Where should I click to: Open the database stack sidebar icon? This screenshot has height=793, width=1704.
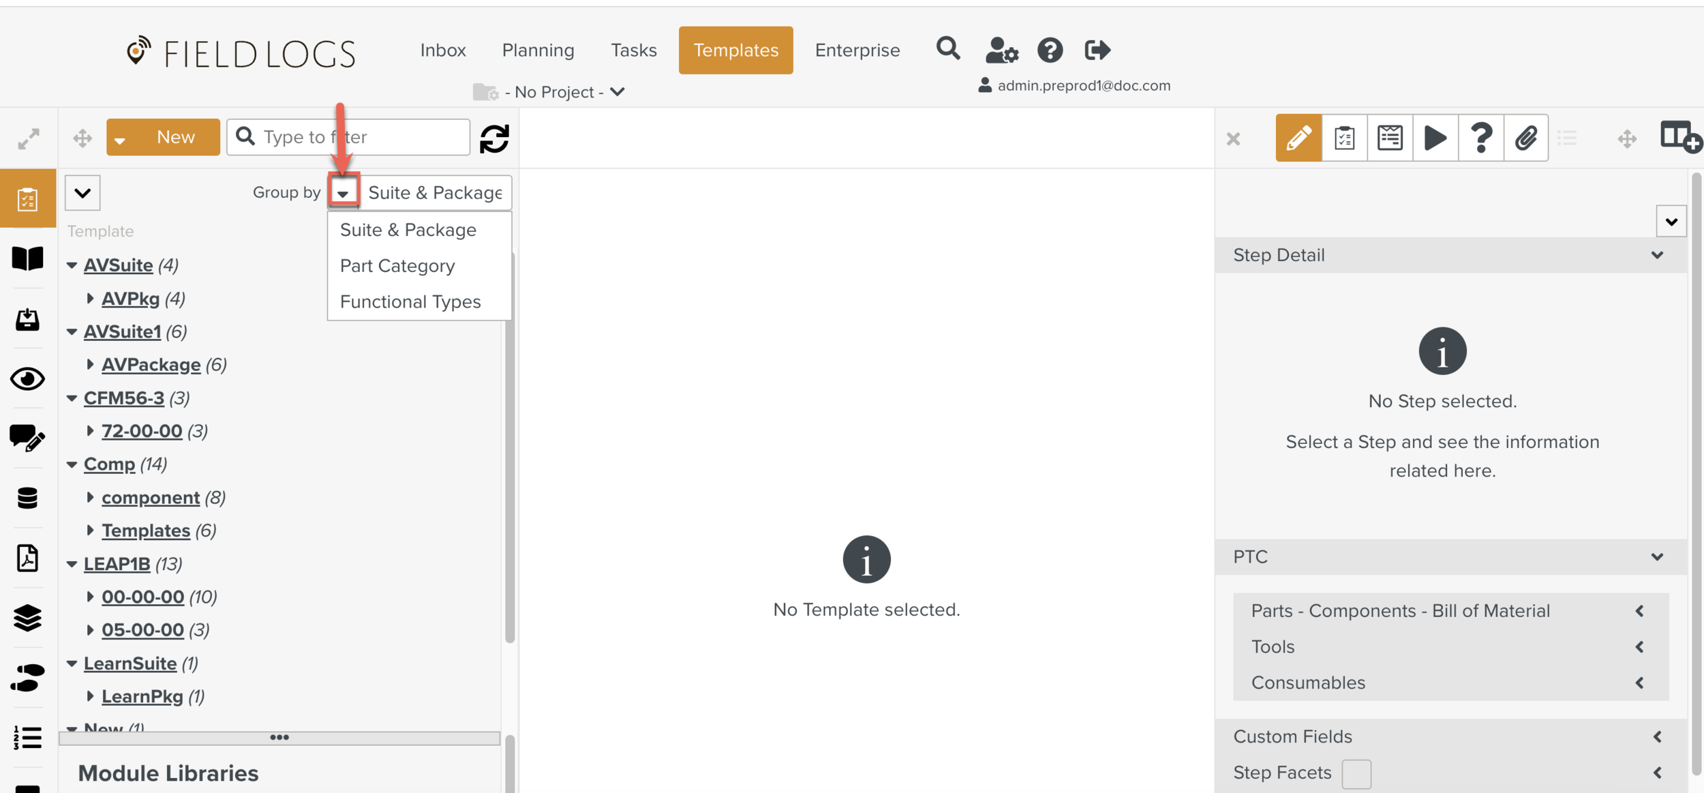(27, 498)
